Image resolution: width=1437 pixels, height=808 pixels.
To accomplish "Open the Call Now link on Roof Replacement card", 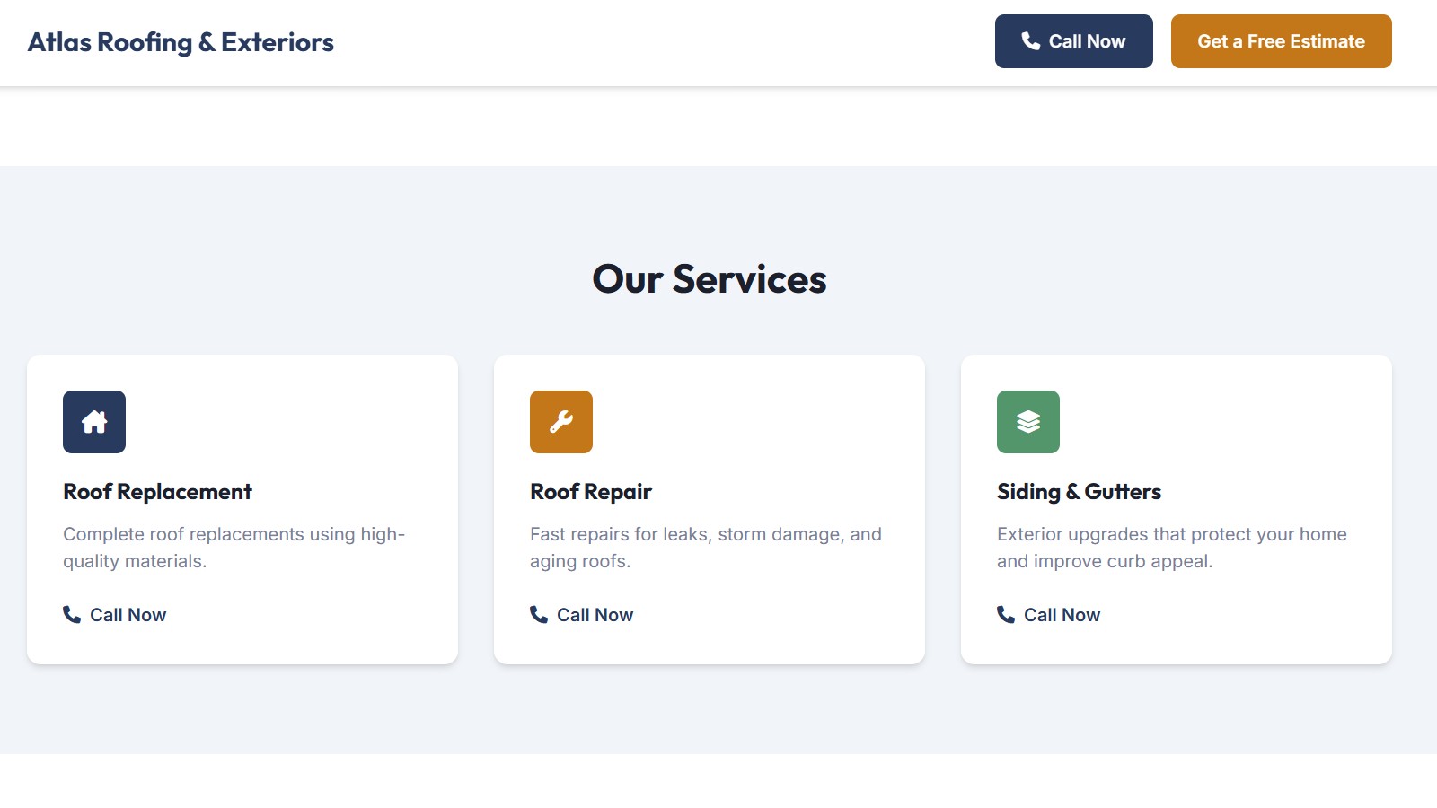I will click(127, 615).
